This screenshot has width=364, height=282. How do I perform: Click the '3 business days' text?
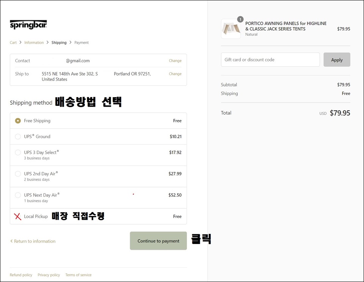pyautogui.click(x=37, y=158)
